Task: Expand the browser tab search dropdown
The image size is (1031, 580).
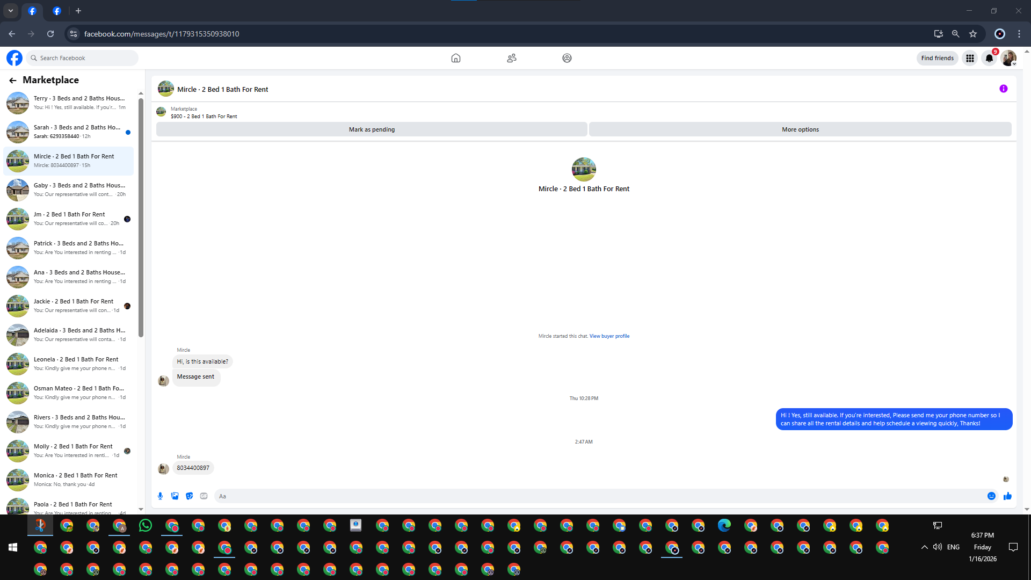Action: (x=10, y=11)
